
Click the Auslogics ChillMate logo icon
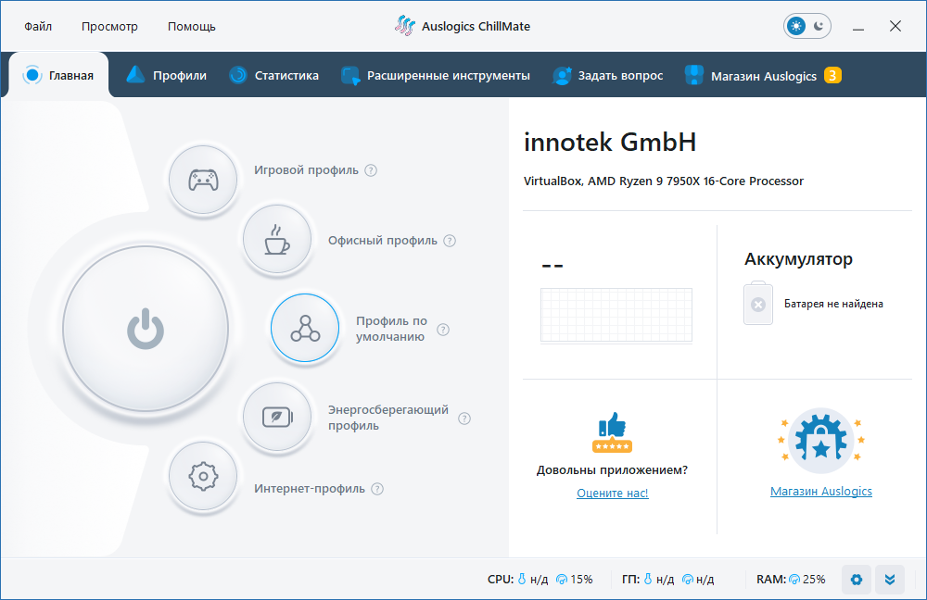pyautogui.click(x=405, y=26)
